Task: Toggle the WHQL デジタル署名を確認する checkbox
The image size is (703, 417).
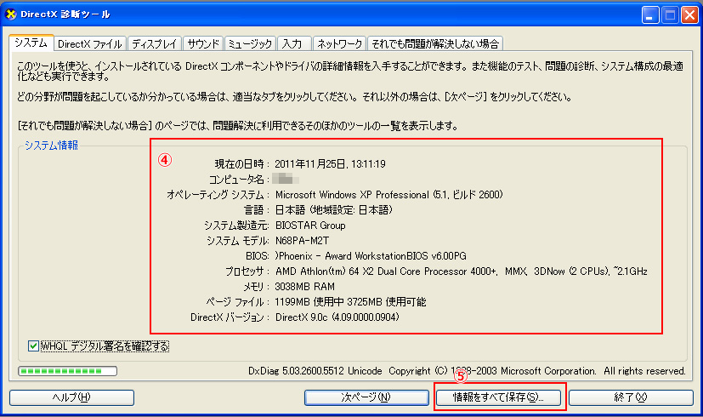Action: click(33, 346)
